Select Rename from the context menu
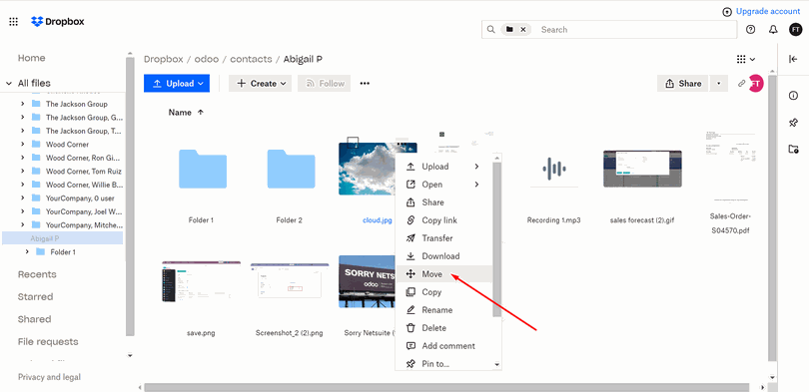The width and height of the screenshot is (809, 392). (x=443, y=310)
